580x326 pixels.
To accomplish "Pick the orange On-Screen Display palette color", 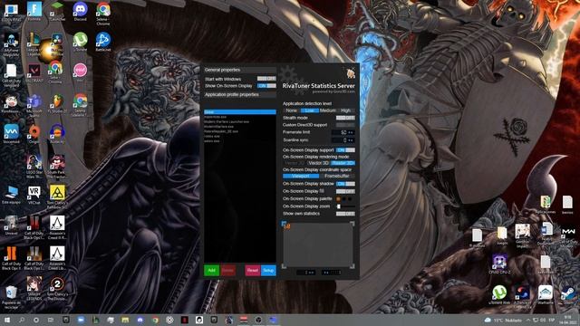I will point(338,199).
